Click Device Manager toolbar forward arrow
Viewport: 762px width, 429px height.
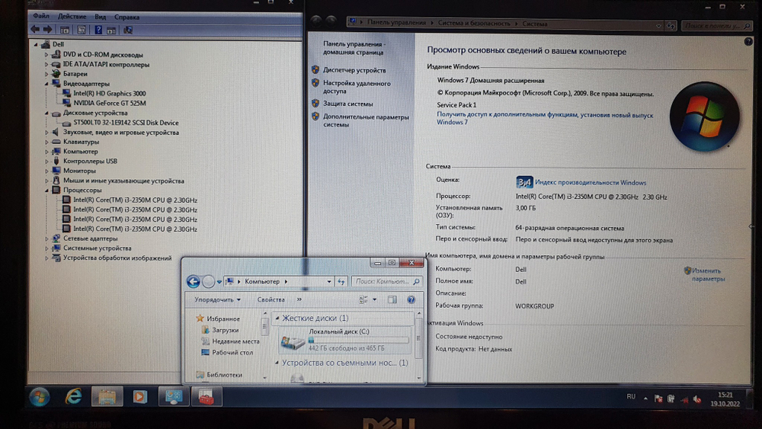point(47,30)
